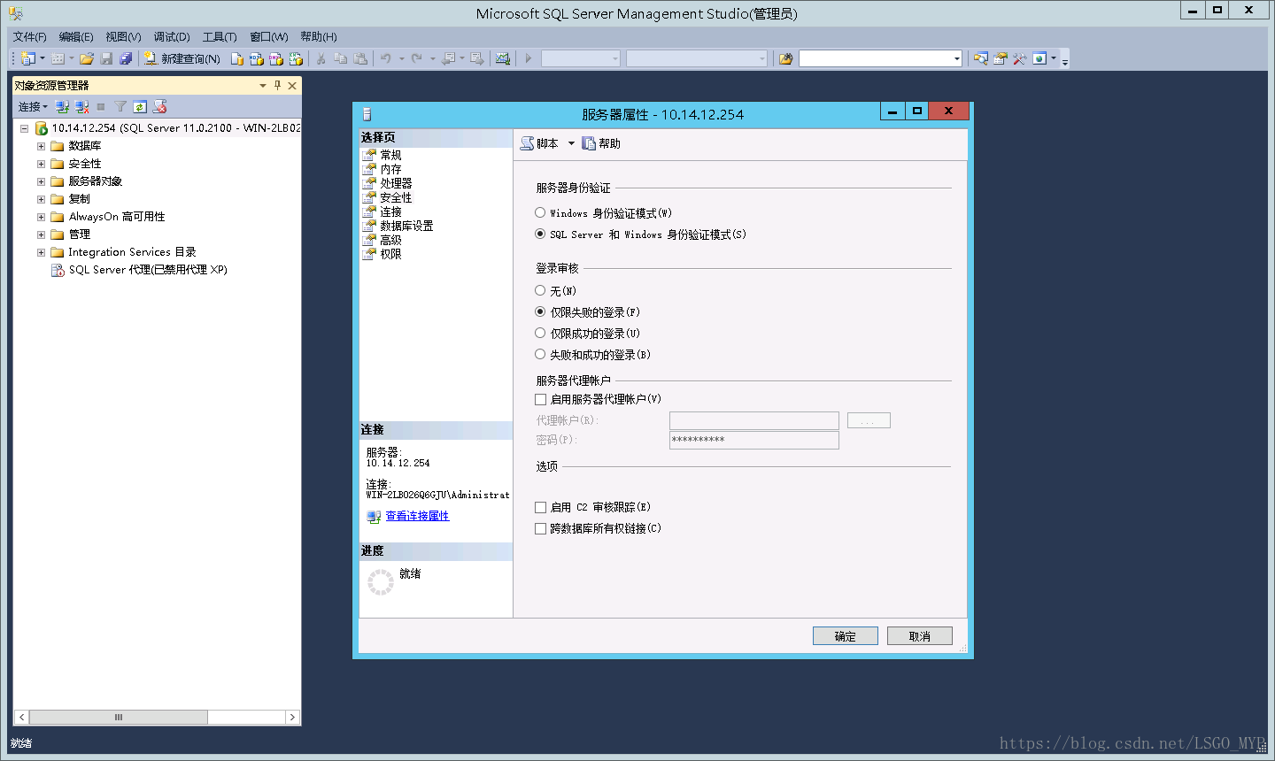
Task: Expand the 管理 tree node
Action: [x=41, y=234]
